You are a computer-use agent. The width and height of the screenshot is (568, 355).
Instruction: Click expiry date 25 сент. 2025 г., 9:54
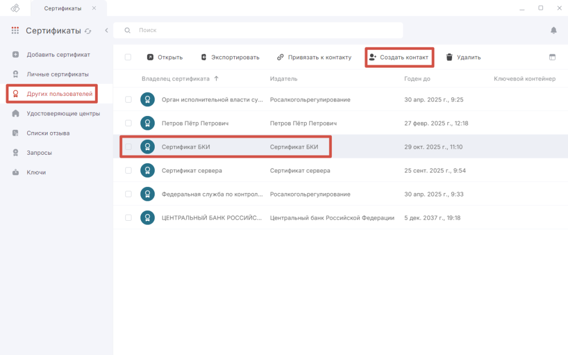(435, 170)
